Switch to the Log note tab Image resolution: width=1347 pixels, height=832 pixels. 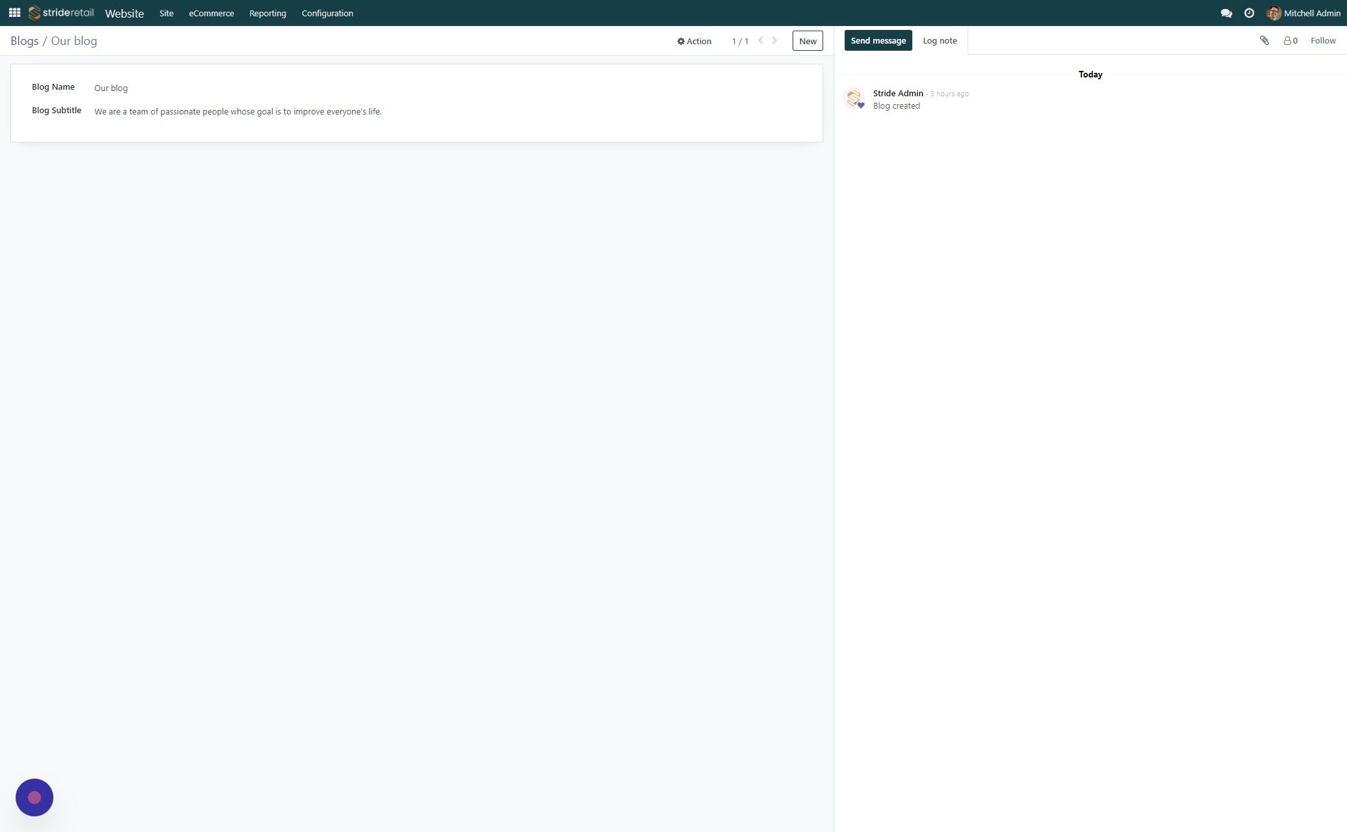[x=940, y=40]
